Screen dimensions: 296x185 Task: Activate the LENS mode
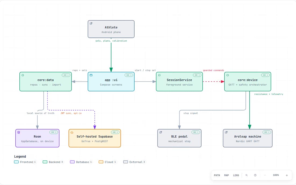pos(236,175)
